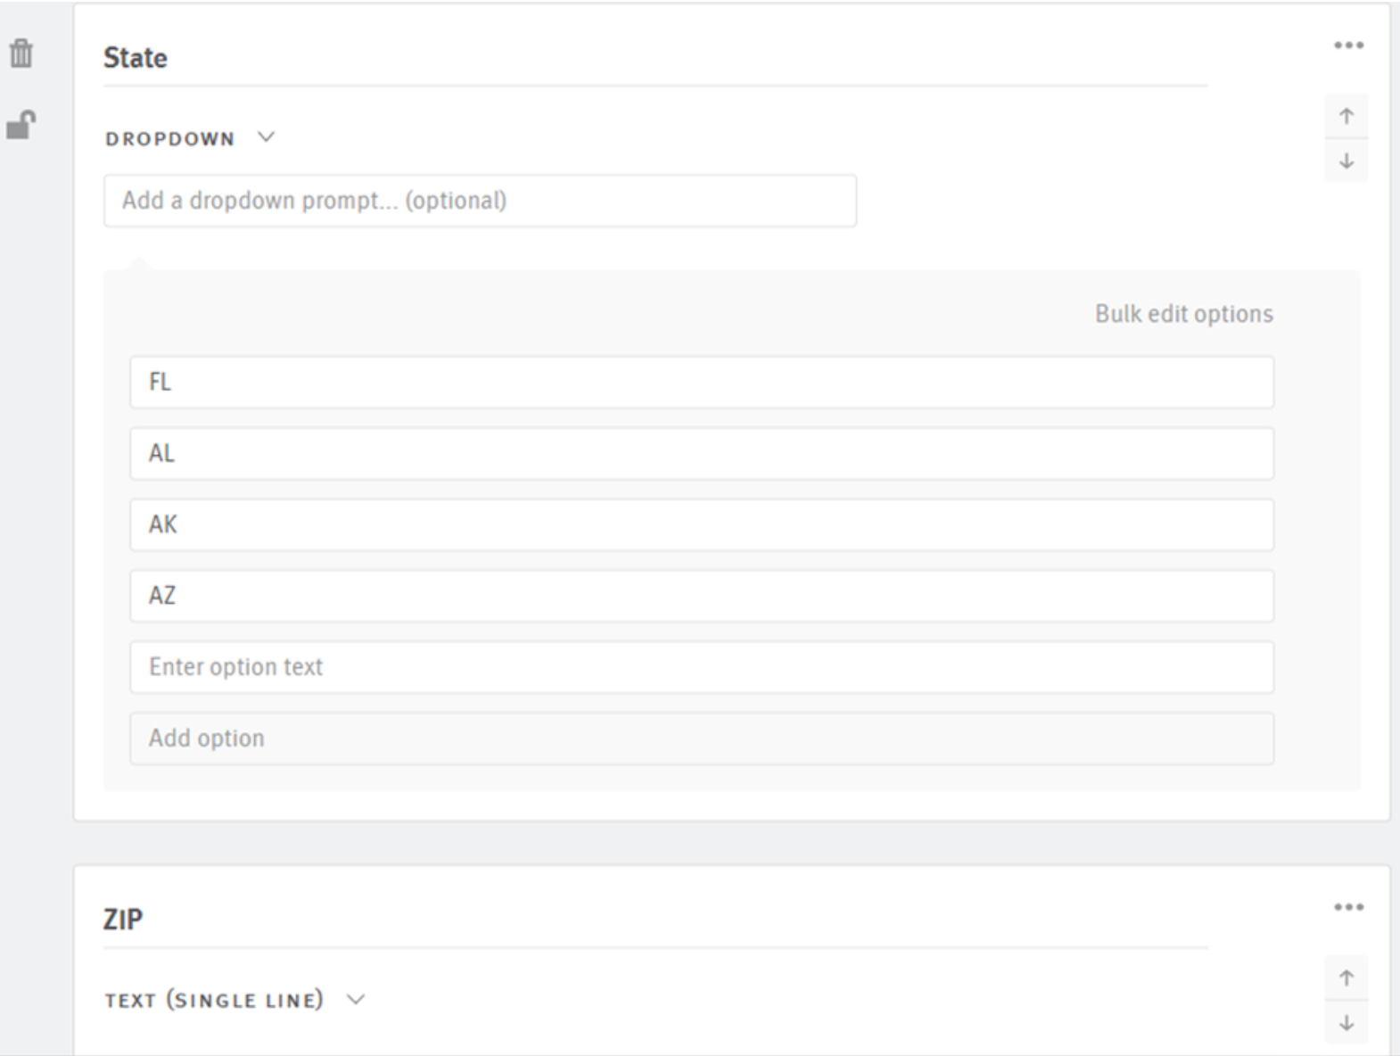Click the State field title
The width and height of the screenshot is (1400, 1056).
point(136,58)
